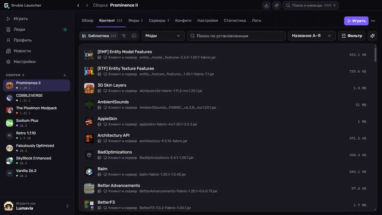Click the sparkles button right of Фильтр
This screenshot has height=215, width=382.
point(372,36)
